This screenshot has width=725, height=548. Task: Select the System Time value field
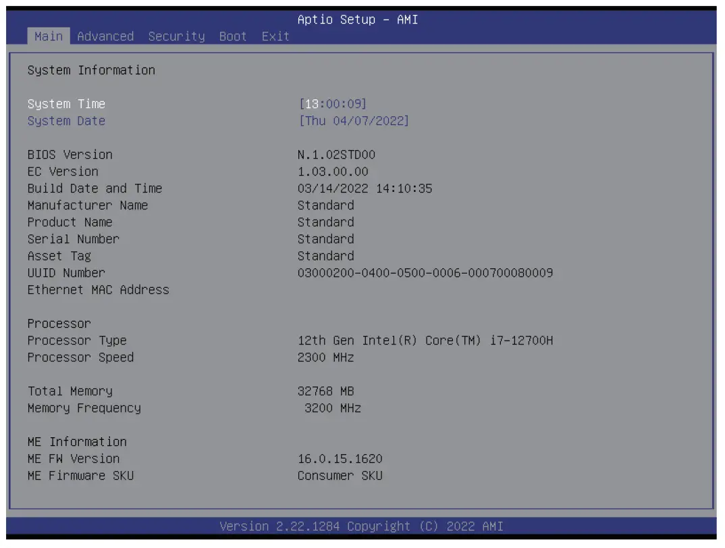[x=333, y=103]
